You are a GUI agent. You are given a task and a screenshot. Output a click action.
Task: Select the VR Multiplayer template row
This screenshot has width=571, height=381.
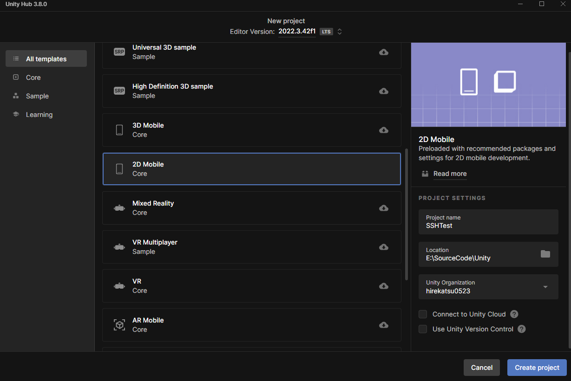point(252,247)
